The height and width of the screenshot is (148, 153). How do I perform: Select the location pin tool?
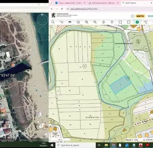coord(112,22)
